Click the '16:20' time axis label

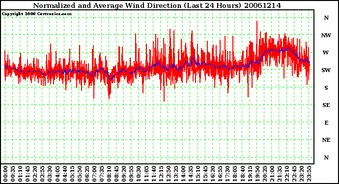tap(213, 174)
